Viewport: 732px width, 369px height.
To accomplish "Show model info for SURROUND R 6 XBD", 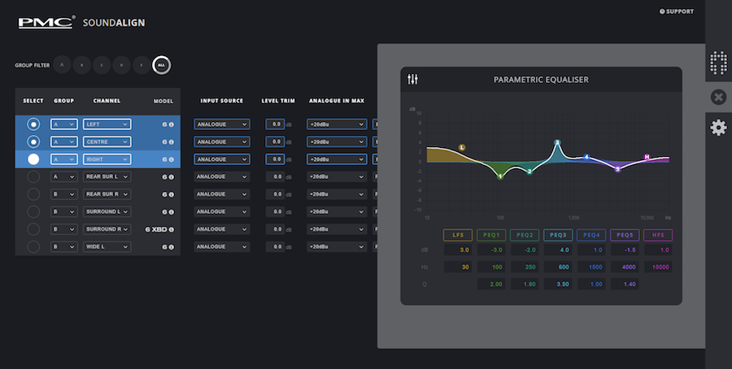I will pos(172,229).
